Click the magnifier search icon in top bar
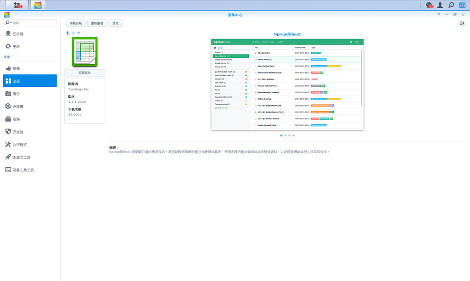This screenshot has width=470, height=281. click(451, 5)
